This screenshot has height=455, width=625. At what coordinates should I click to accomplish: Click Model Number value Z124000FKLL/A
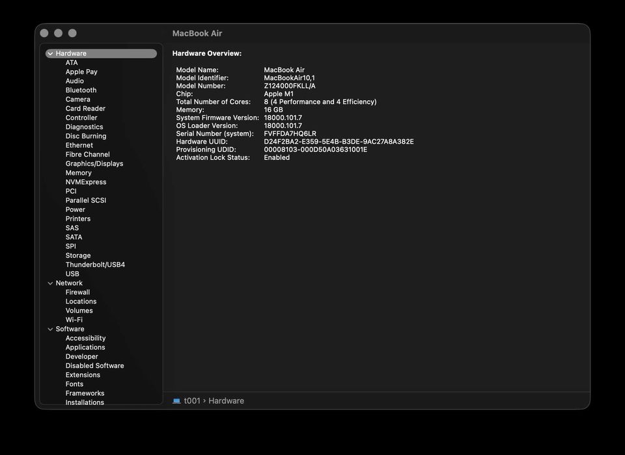pos(289,86)
